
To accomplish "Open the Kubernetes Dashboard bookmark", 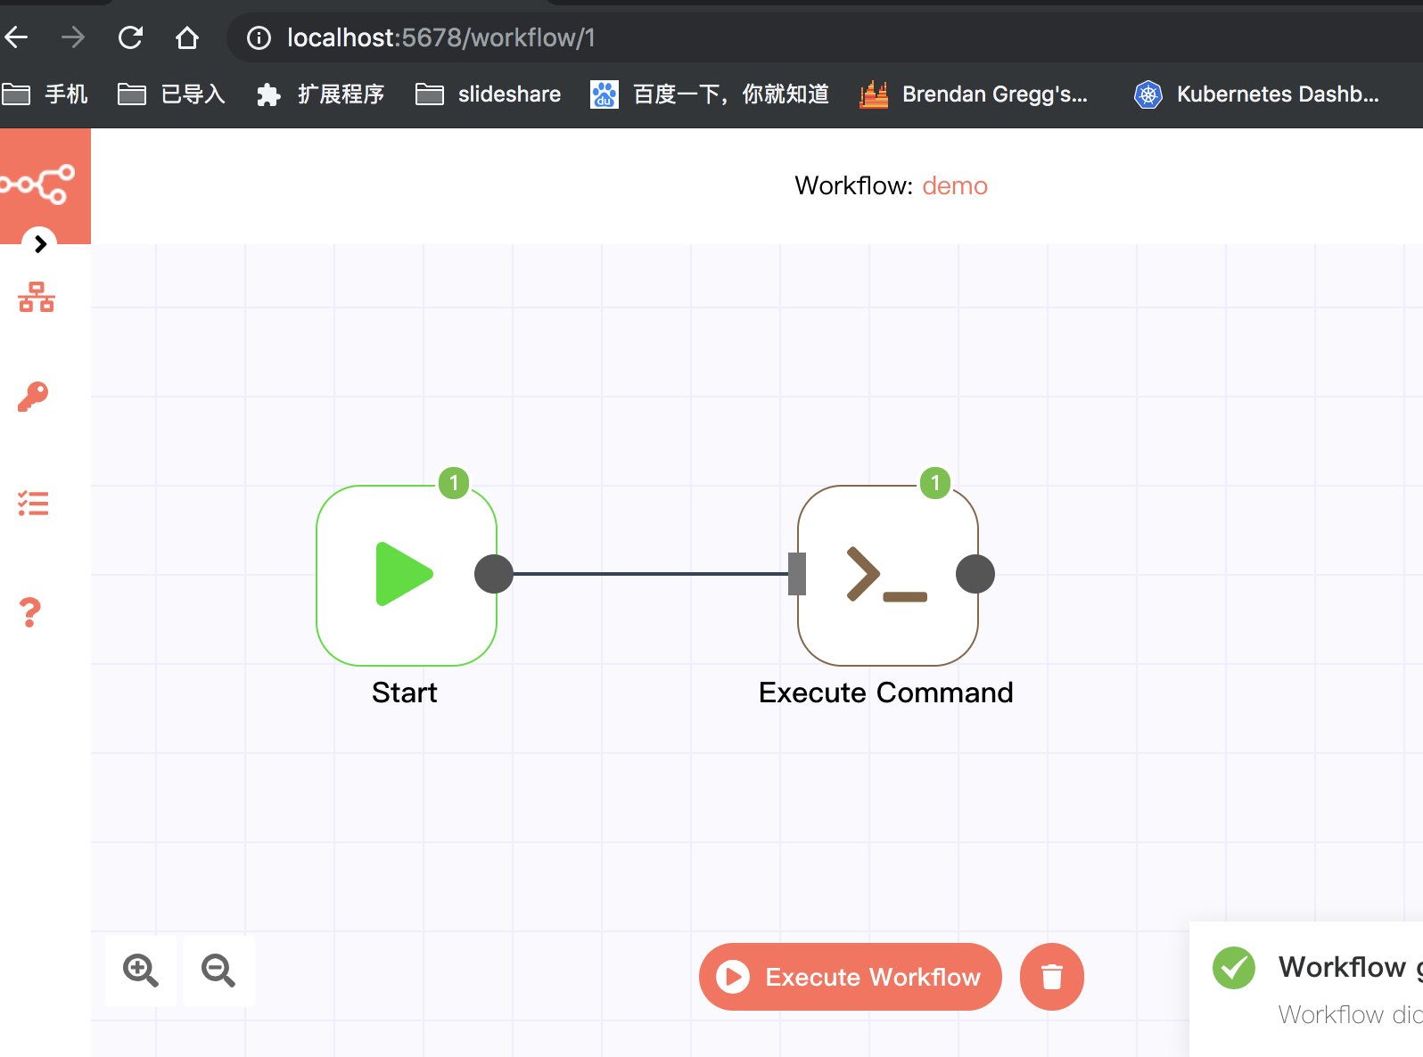I will pos(1257,94).
